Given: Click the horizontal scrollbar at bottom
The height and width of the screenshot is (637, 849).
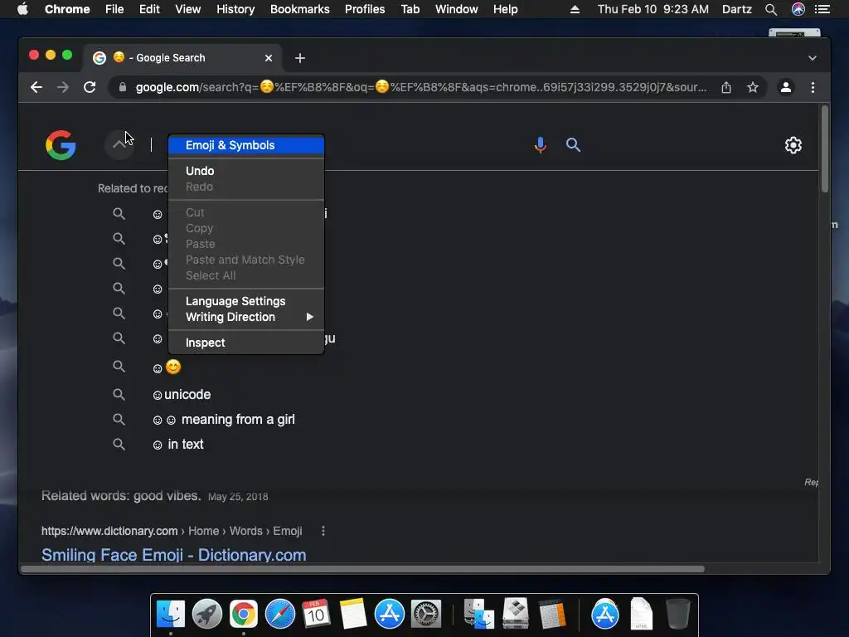Looking at the screenshot, I should tap(363, 569).
